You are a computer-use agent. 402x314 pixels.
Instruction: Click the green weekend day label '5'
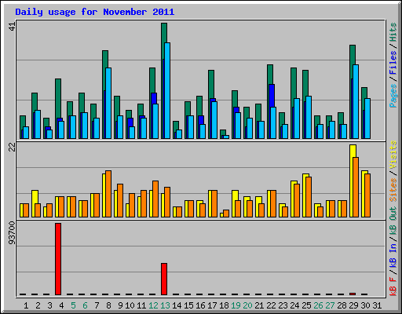point(73,305)
